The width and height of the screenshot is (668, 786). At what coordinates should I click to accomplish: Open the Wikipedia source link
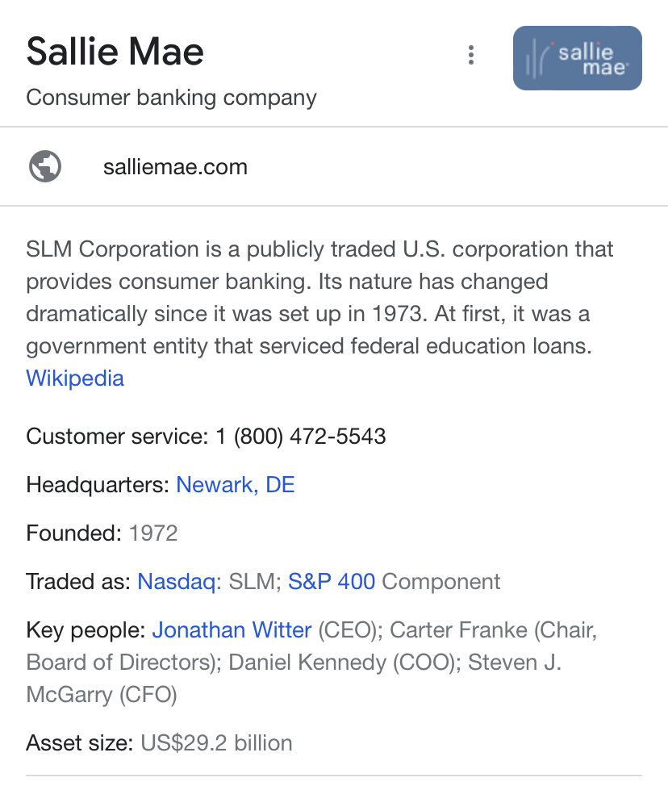coord(75,378)
